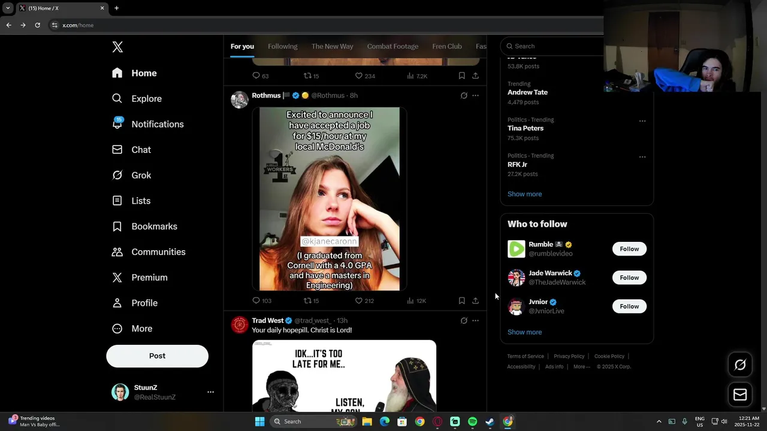Open account menu for StuunZ
The height and width of the screenshot is (431, 767).
(x=210, y=392)
